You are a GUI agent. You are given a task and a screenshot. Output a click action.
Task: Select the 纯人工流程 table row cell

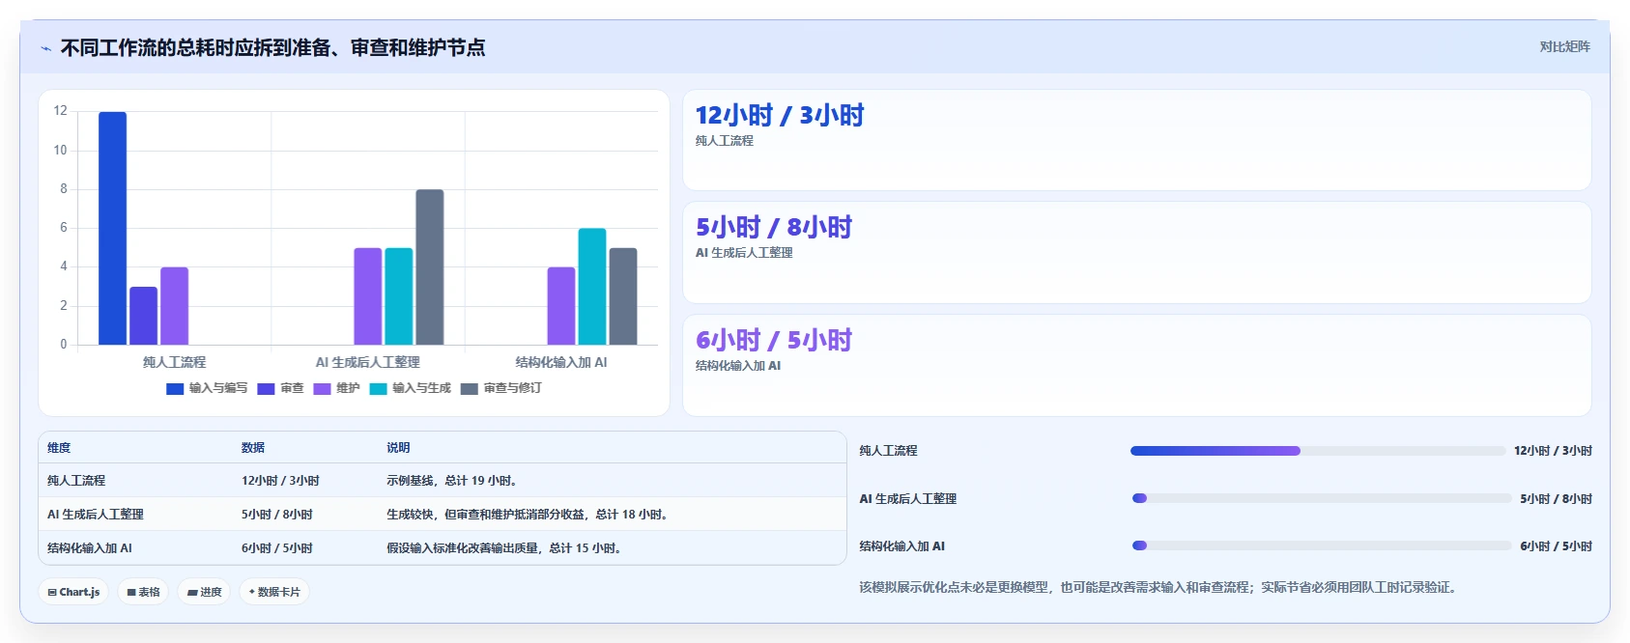[x=76, y=481]
